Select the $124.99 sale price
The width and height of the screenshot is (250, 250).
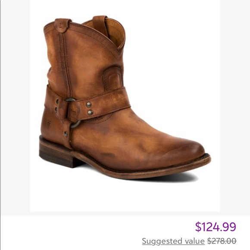(216, 227)
